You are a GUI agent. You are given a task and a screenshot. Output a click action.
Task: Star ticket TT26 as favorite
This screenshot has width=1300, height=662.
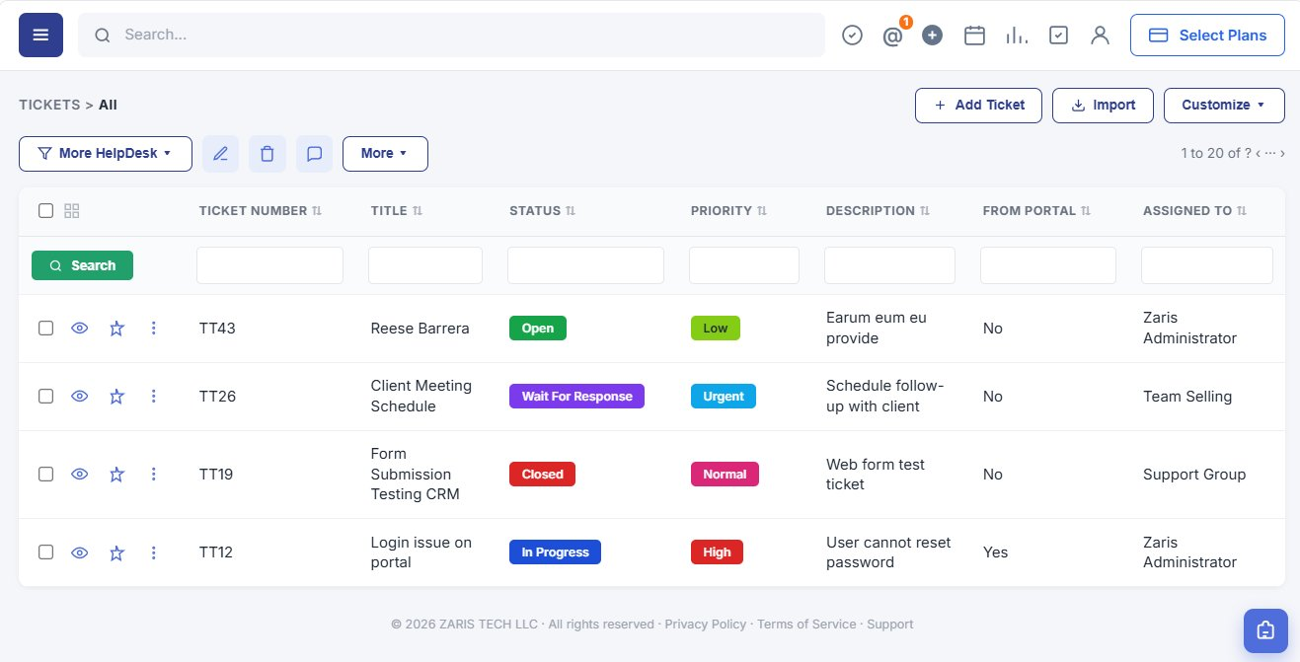tap(116, 397)
